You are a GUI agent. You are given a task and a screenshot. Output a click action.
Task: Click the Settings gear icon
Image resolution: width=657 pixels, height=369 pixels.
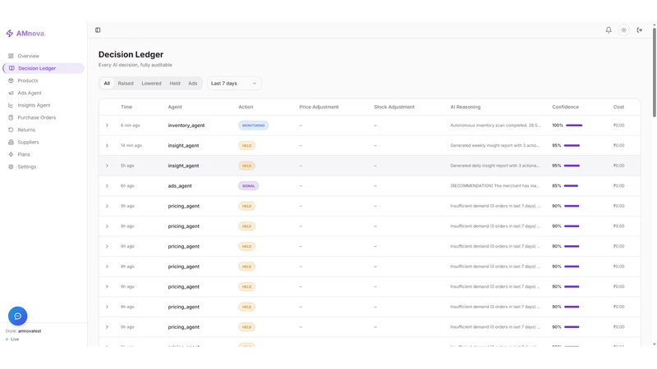pos(11,166)
